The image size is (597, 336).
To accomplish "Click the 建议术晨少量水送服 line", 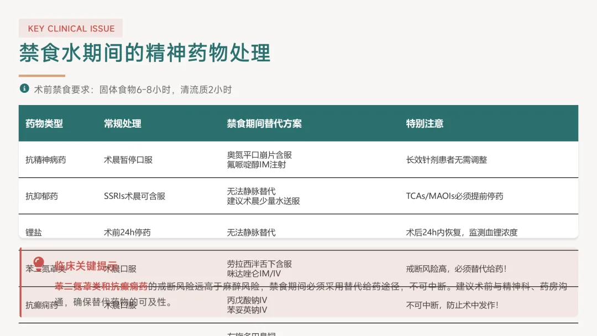I will click(x=264, y=201).
